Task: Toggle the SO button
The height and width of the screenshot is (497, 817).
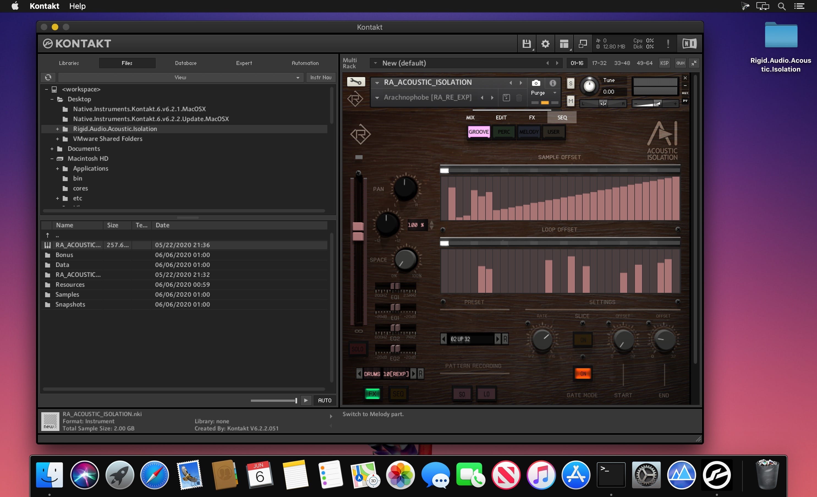Action: [462, 394]
